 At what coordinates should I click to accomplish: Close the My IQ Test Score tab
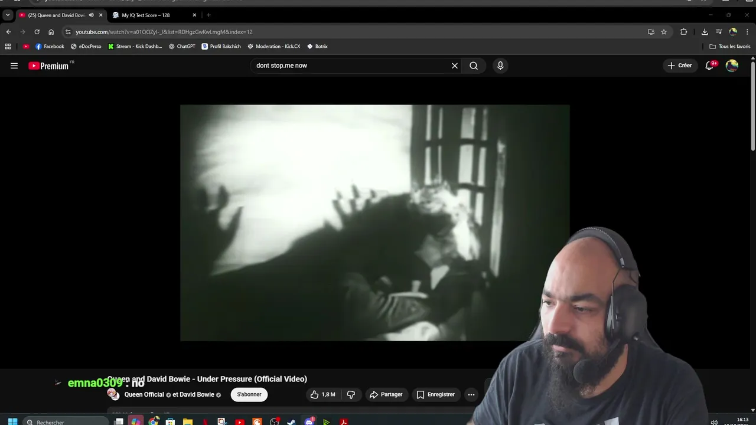click(194, 15)
